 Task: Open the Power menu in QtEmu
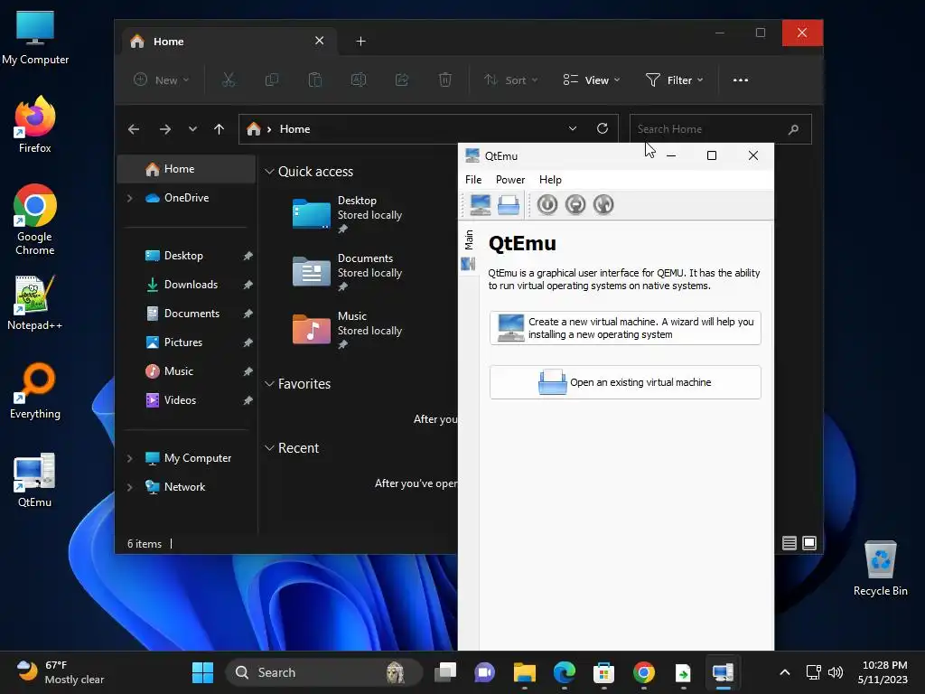(x=510, y=180)
